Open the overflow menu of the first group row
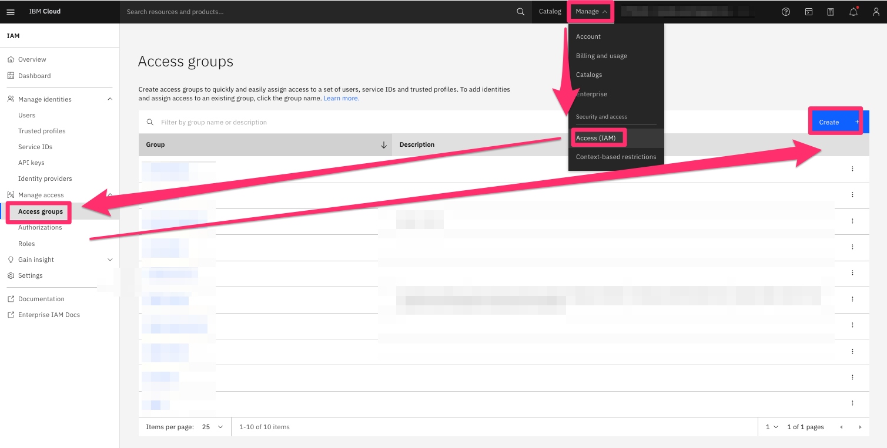This screenshot has height=448, width=887. point(852,169)
